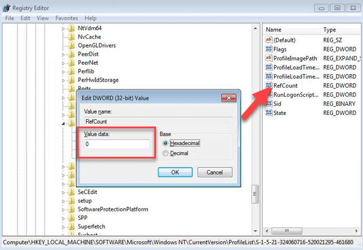363x250 pixels.
Task: Click the REG_SZ type cell
Action: [332, 40]
